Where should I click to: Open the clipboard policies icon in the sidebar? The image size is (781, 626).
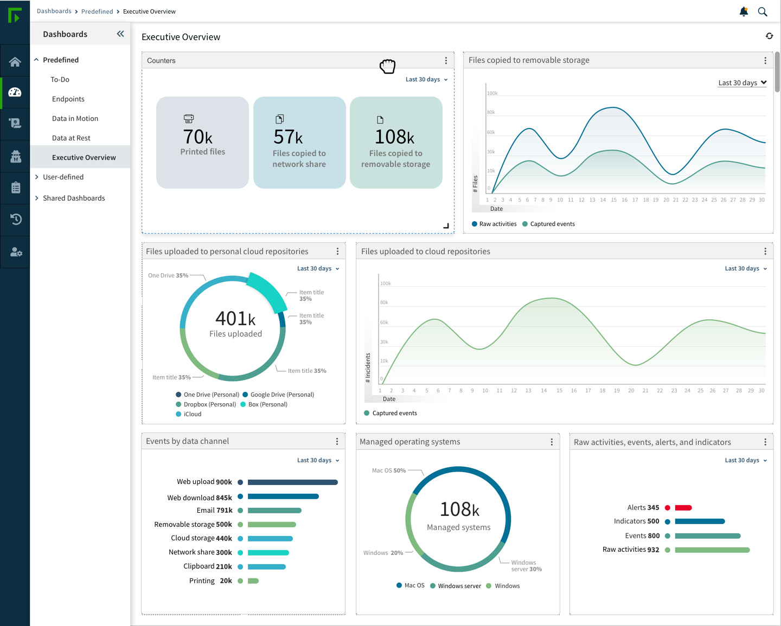tap(15, 188)
